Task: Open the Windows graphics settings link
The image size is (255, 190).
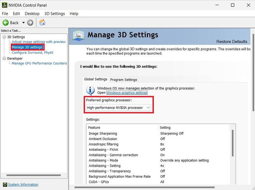Action: click(127, 92)
